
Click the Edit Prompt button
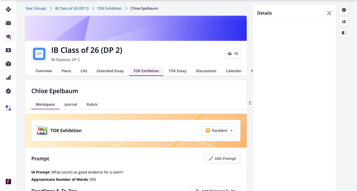[x=222, y=159]
